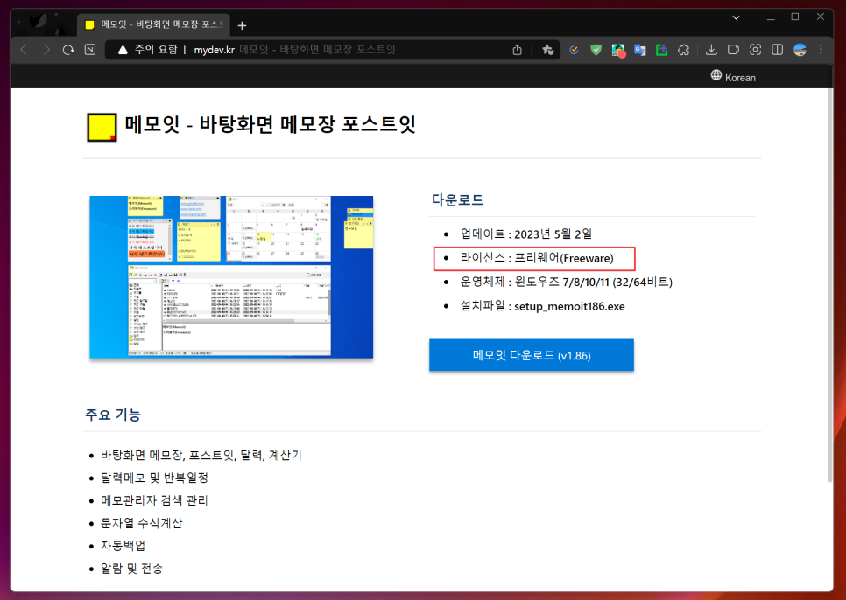Image resolution: width=846 pixels, height=600 pixels.
Task: Bookmark this page with the star icon
Action: 547,50
